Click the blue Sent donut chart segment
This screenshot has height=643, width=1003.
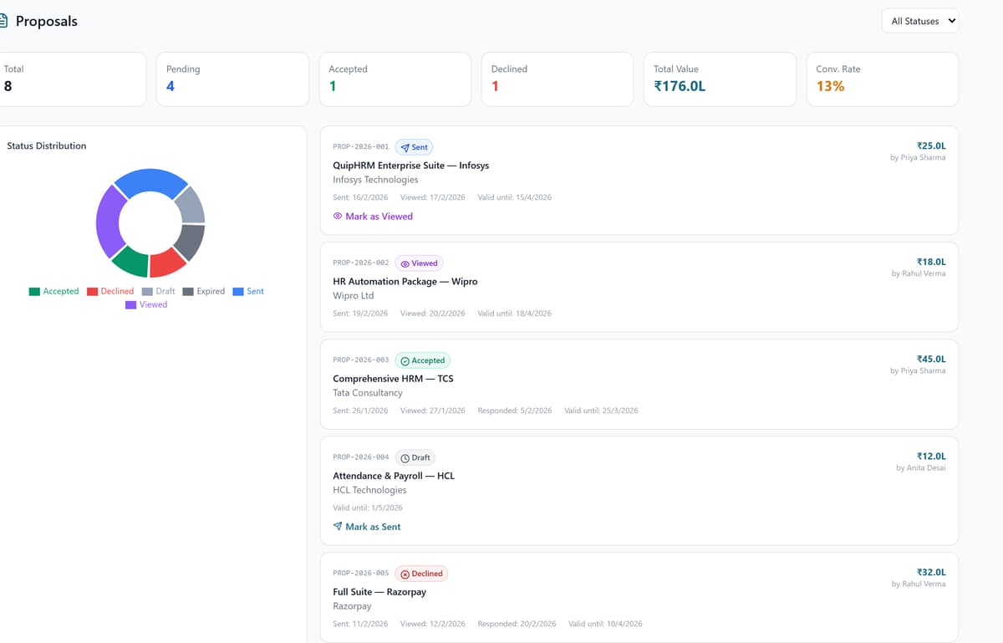coord(151,181)
